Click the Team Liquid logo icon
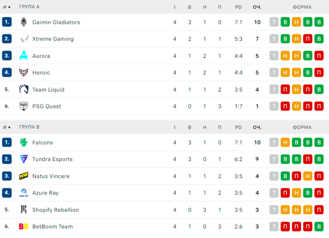Viewport: 329px width, 238px height. [24, 89]
